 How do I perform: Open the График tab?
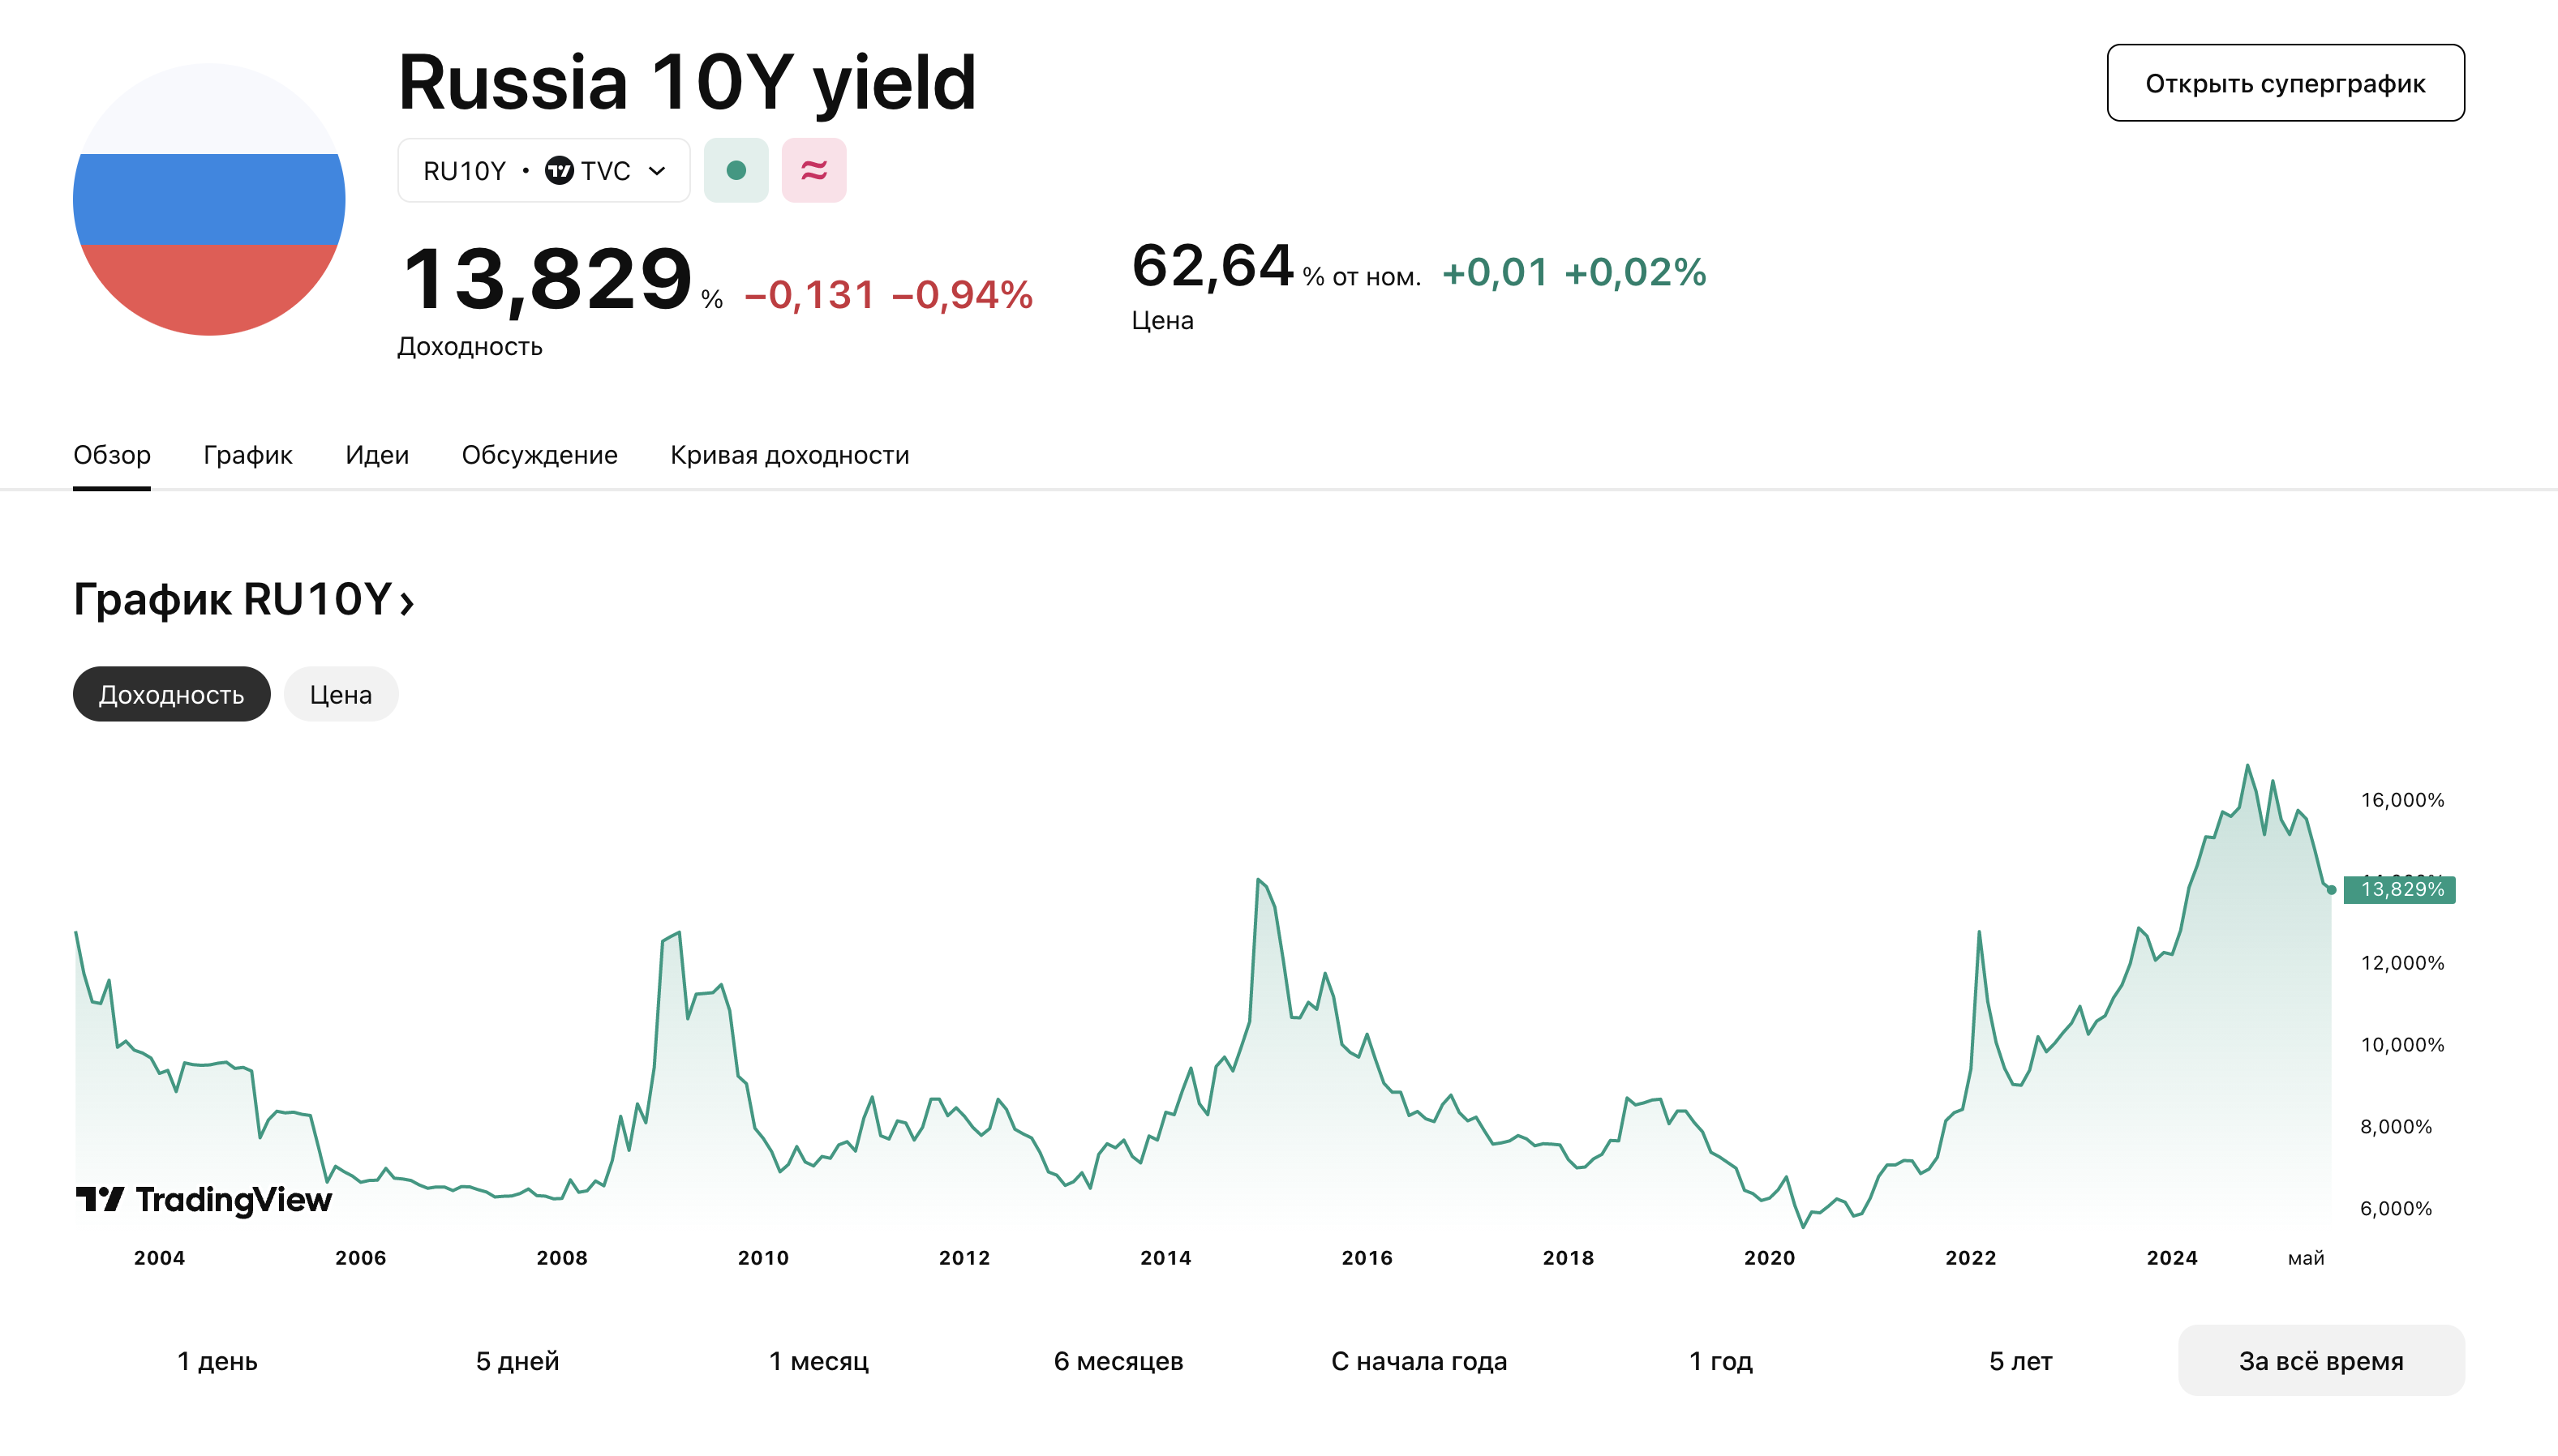247,455
